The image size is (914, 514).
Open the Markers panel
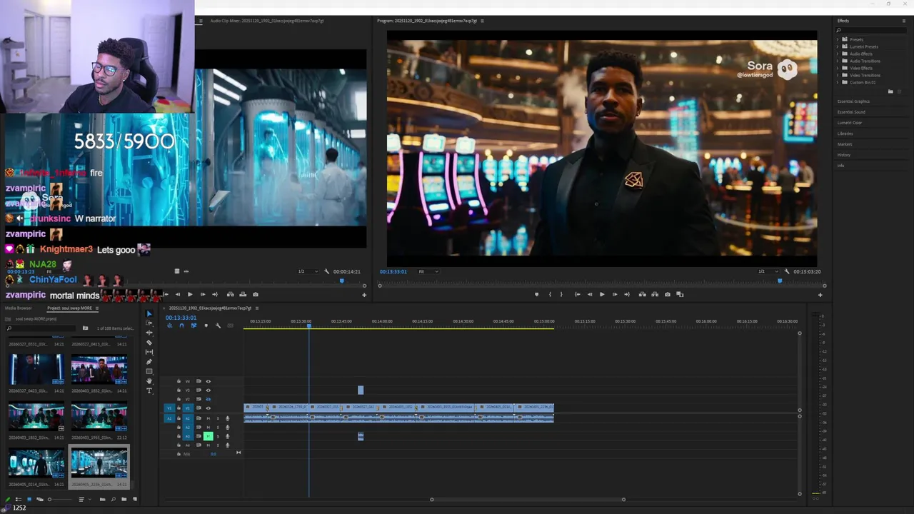tap(845, 144)
